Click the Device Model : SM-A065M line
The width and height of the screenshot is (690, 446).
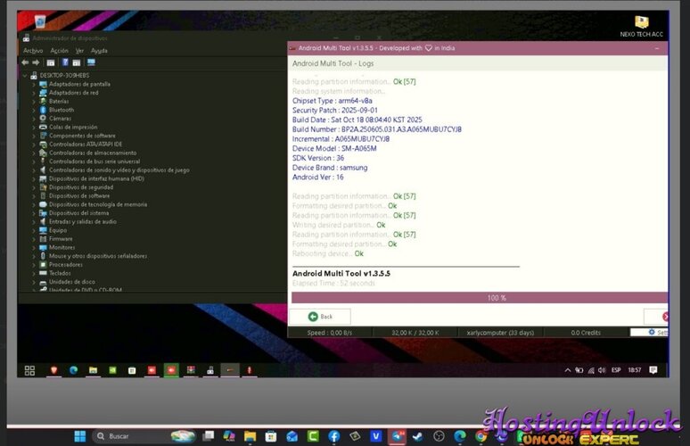pos(334,148)
